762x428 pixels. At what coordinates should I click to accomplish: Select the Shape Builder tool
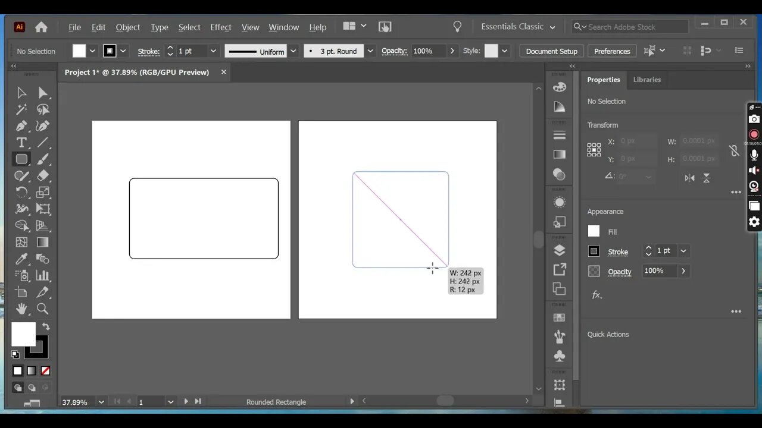tap(21, 226)
